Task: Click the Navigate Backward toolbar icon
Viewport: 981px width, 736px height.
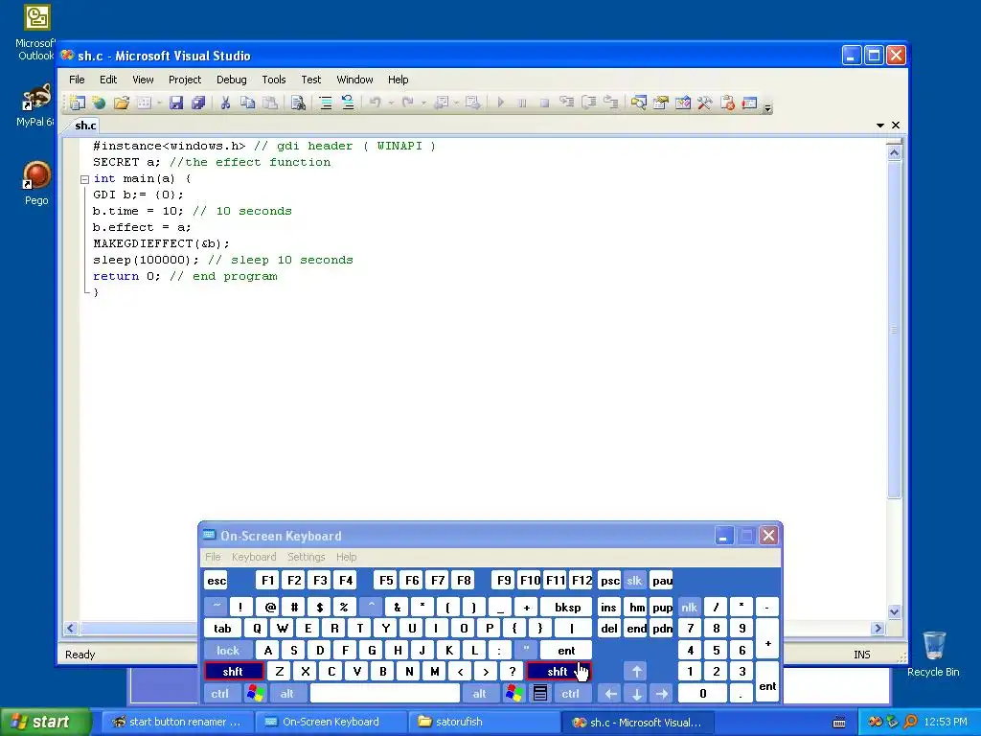Action: click(441, 102)
